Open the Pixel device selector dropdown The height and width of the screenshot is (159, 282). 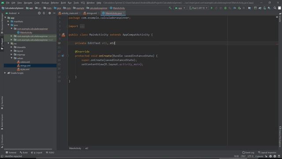pos(198,8)
